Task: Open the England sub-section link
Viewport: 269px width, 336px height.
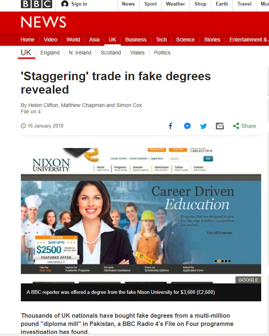Action: click(x=50, y=53)
